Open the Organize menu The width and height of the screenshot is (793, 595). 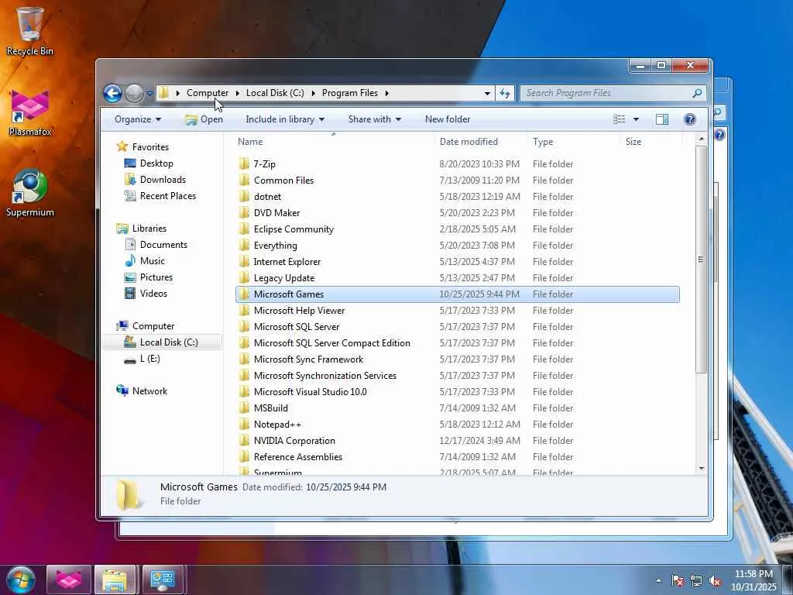click(x=138, y=119)
